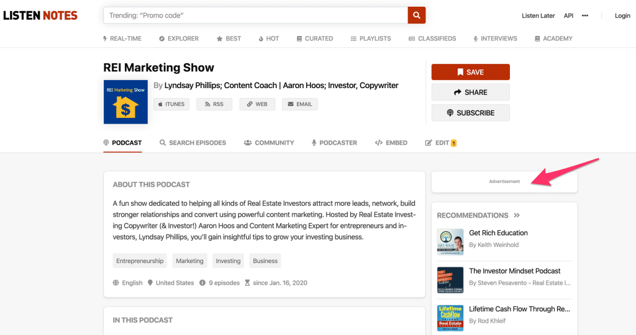
Task: Save this podcast with red Save button
Action: click(471, 72)
